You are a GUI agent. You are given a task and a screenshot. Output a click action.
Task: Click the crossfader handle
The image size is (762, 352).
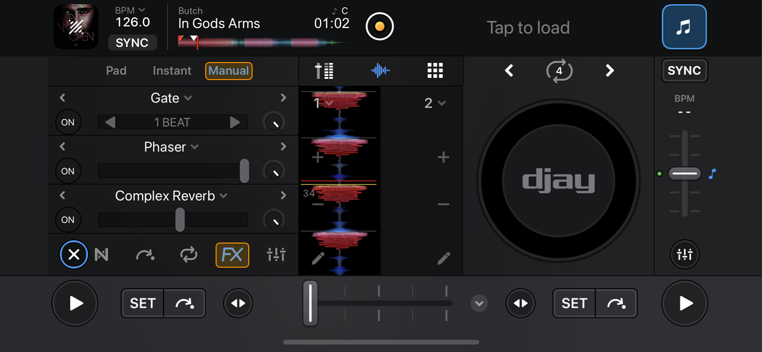310,303
